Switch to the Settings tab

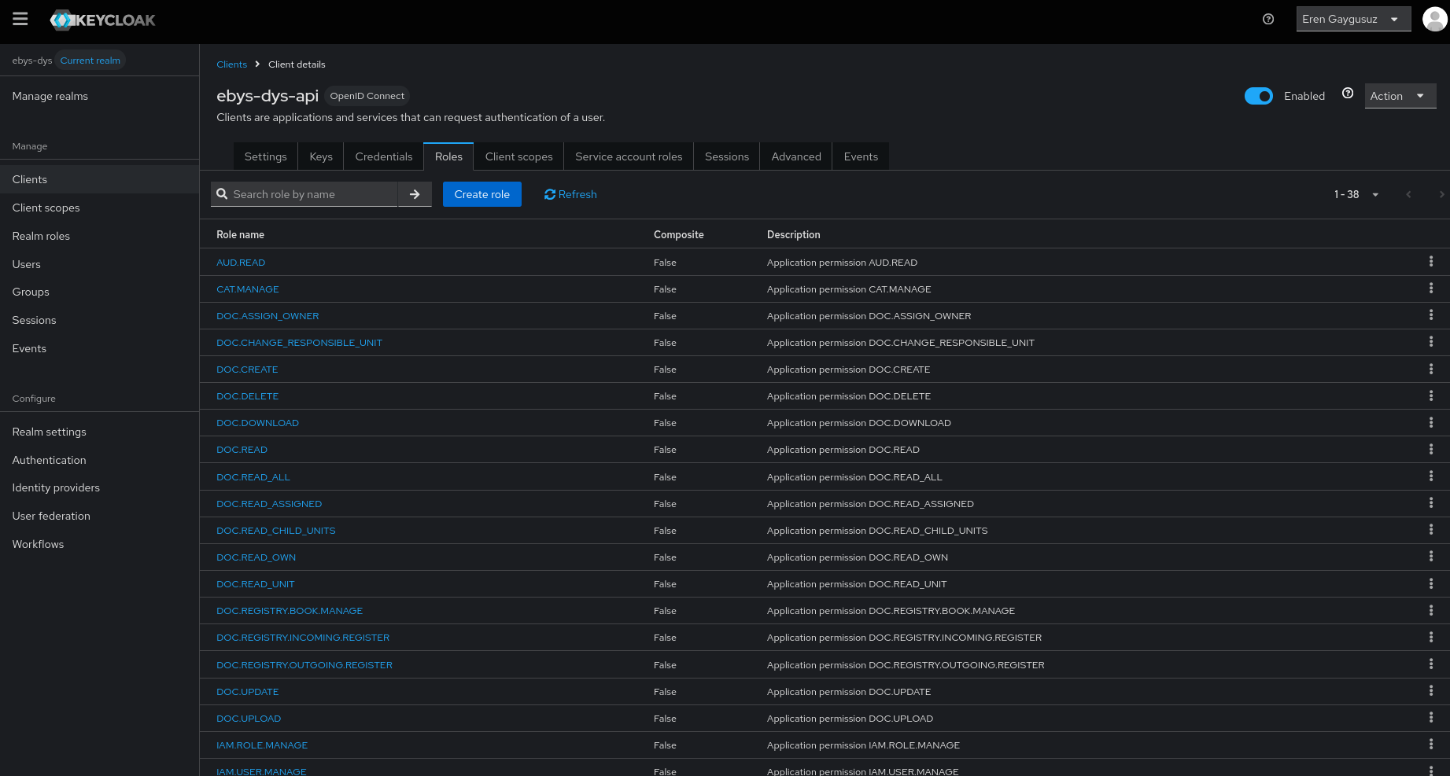pos(266,156)
